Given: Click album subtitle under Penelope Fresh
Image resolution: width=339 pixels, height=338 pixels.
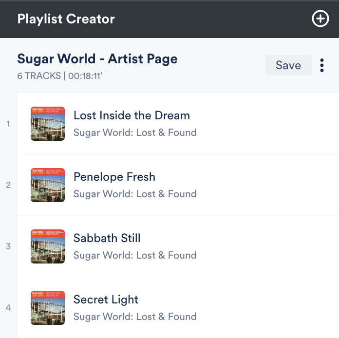Looking at the screenshot, I should [135, 194].
